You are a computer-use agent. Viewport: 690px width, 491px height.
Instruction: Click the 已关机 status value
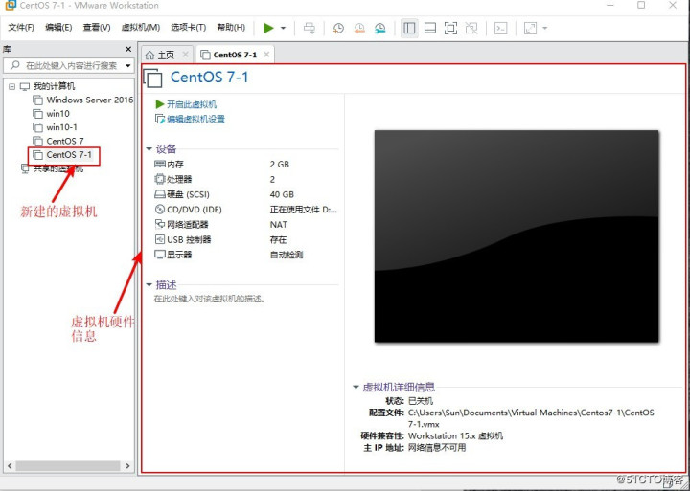click(421, 401)
